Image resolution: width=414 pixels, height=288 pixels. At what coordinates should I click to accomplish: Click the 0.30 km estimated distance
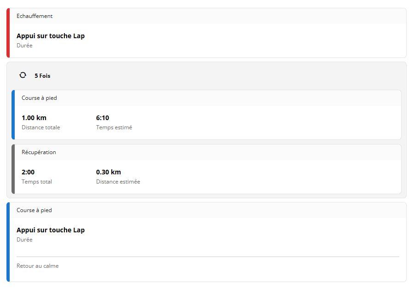(x=109, y=172)
